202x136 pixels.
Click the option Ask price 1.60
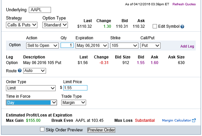click(x=154, y=63)
